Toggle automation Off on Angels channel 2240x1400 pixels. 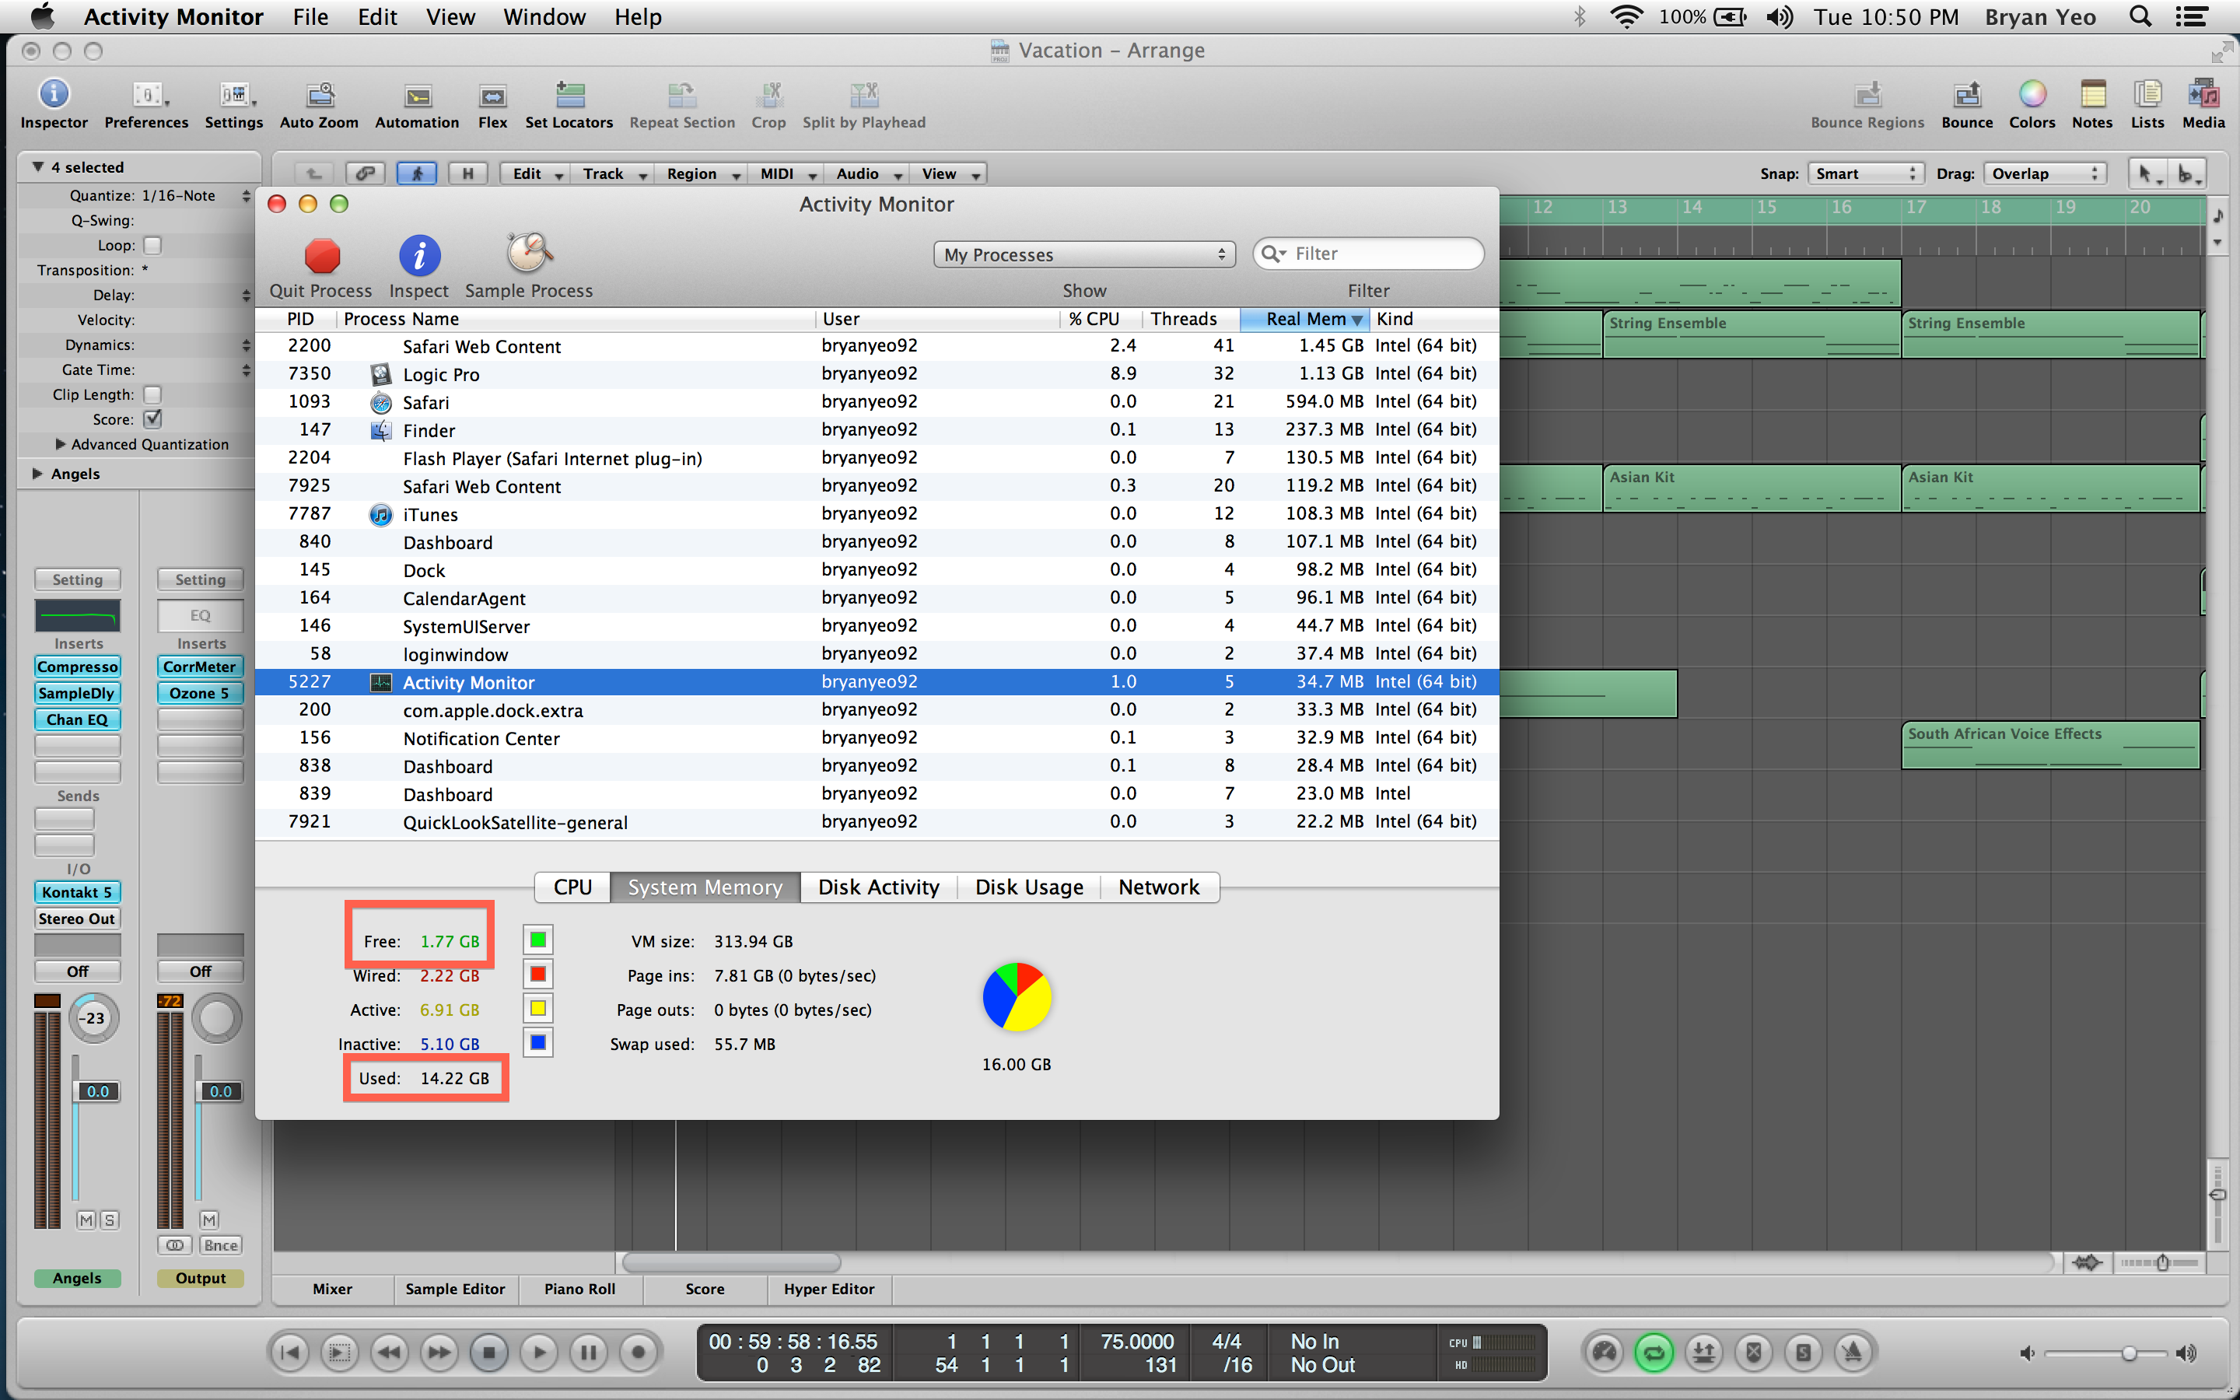coord(78,971)
